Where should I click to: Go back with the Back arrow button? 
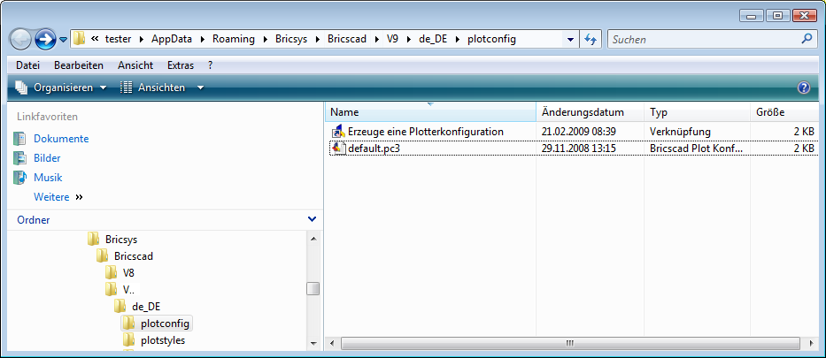click(x=21, y=39)
